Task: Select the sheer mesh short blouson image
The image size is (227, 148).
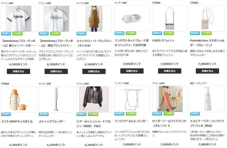Action: point(94,99)
